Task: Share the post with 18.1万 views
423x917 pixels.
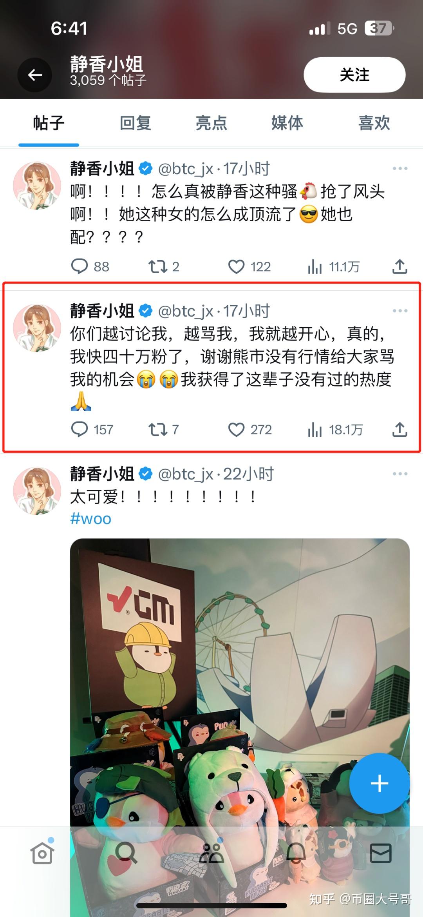Action: pyautogui.click(x=399, y=430)
